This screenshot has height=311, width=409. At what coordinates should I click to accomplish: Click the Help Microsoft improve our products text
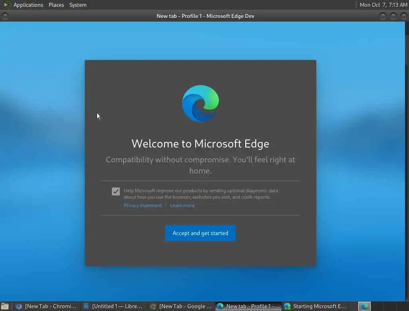pyautogui.click(x=201, y=194)
